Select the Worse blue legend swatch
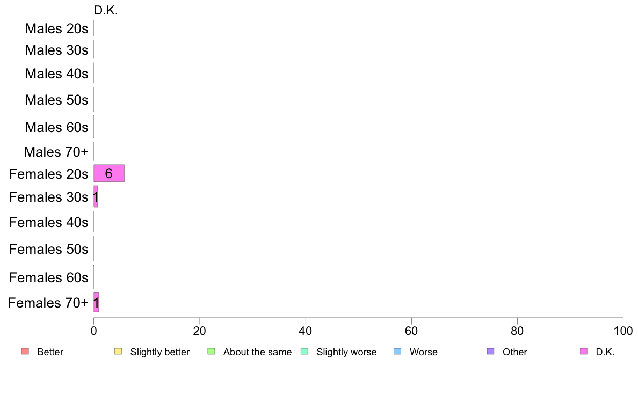Image resolution: width=638 pixels, height=395 pixels. [397, 352]
